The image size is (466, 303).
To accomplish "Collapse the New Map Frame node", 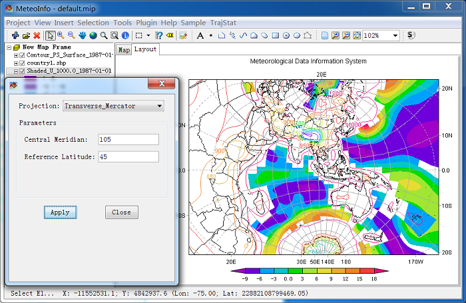I will 9,47.
